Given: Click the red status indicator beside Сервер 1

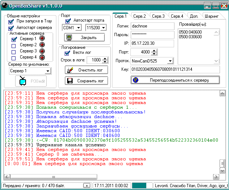Looking at the screenshot, I should coord(42,39).
